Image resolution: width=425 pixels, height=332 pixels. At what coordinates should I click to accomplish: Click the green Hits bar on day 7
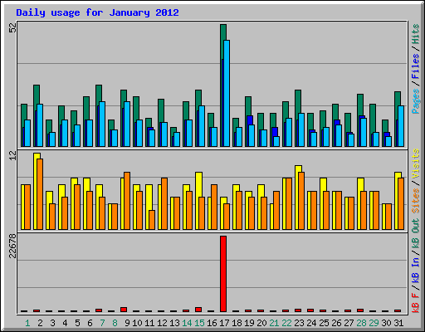(x=99, y=94)
